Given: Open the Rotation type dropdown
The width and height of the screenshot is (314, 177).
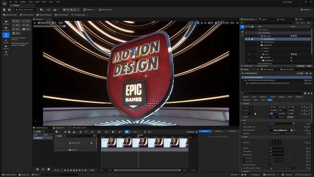Looking at the screenshot, I should click(x=248, y=110).
